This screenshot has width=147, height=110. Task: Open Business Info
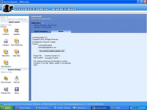coord(6,89)
